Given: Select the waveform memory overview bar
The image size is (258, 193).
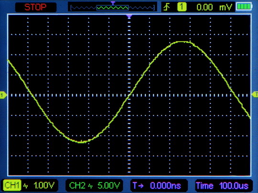Looking at the screenshot, I should point(112,8).
